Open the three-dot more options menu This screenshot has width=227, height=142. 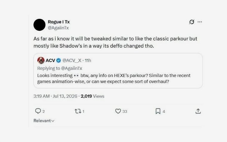point(200,22)
